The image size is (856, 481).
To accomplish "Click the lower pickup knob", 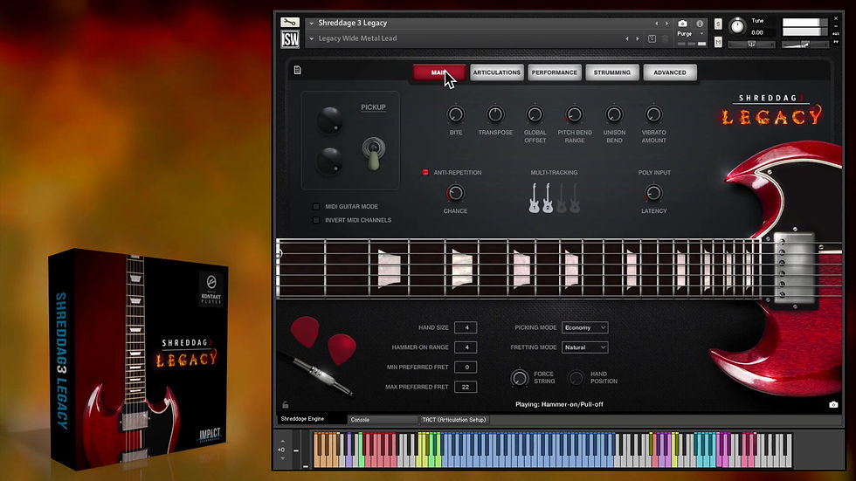I will click(x=330, y=161).
